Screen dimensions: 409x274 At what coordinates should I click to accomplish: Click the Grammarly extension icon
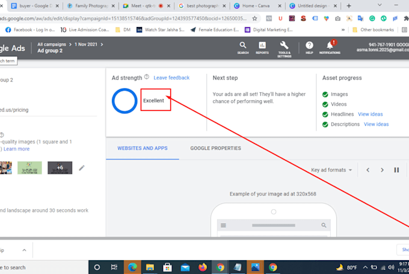click(372, 19)
